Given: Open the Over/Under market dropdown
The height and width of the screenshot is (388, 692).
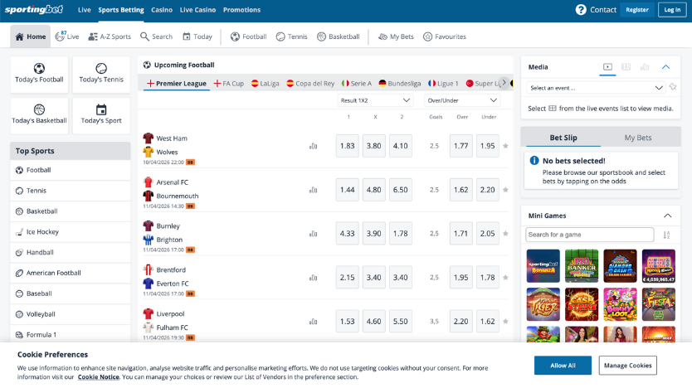Looking at the screenshot, I should coord(462,100).
